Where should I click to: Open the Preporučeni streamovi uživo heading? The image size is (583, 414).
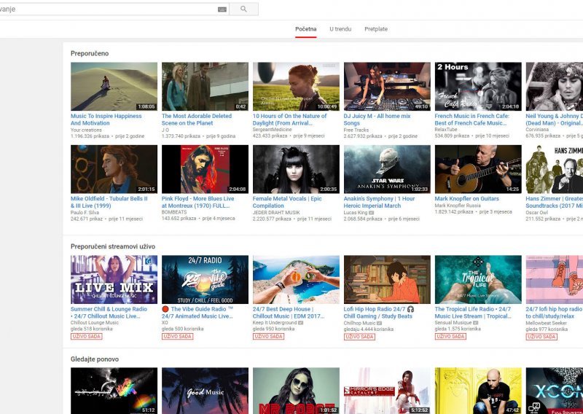pos(113,246)
